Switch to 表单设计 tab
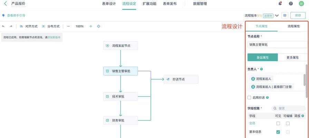 (x=109, y=3)
